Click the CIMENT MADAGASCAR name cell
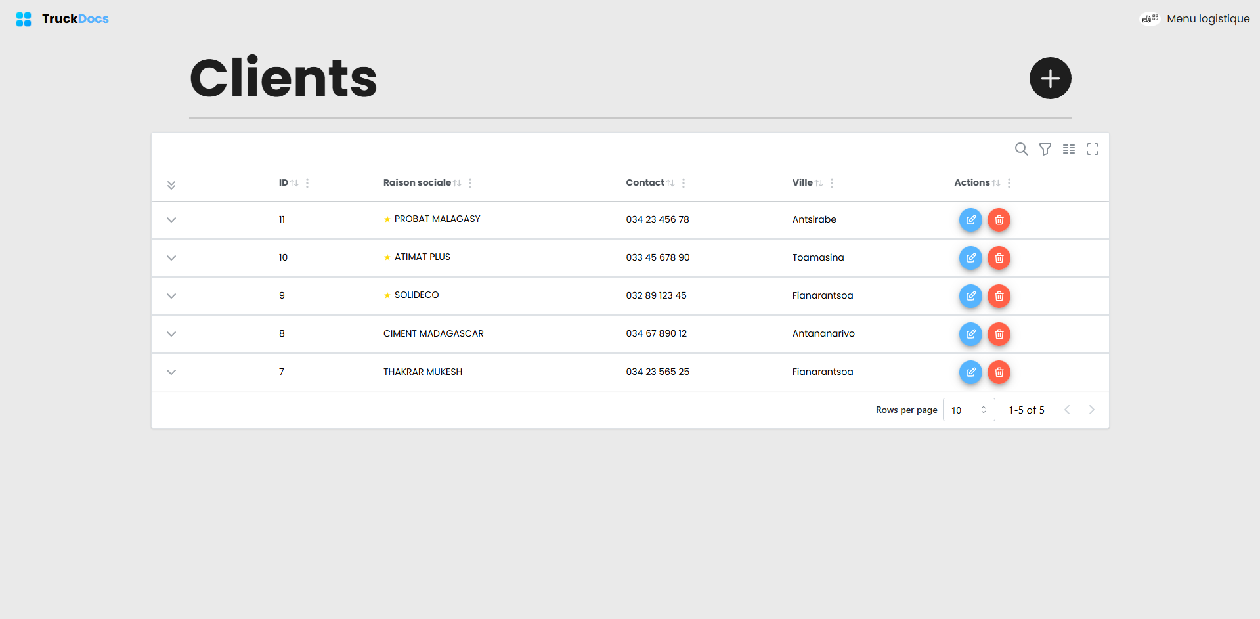This screenshot has height=619, width=1260. tap(433, 333)
